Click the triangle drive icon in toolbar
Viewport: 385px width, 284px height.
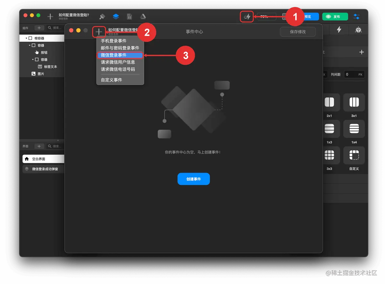[x=143, y=16]
